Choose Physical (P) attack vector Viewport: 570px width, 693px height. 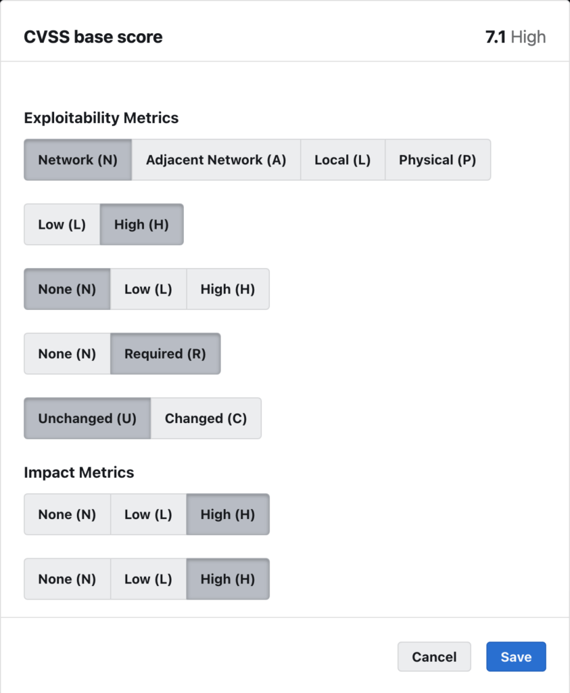point(437,160)
